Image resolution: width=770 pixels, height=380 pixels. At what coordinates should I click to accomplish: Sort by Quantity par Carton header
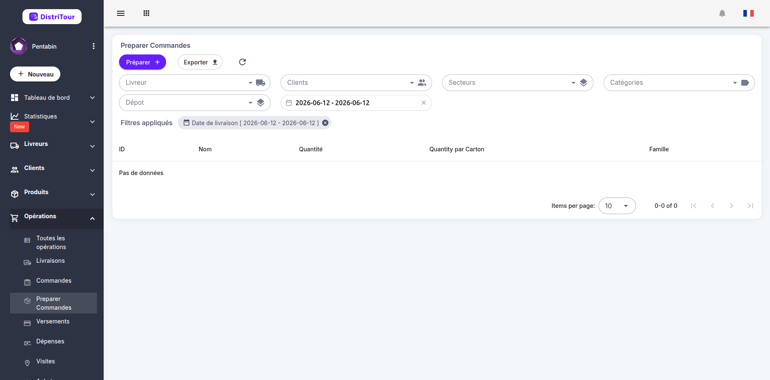(457, 149)
